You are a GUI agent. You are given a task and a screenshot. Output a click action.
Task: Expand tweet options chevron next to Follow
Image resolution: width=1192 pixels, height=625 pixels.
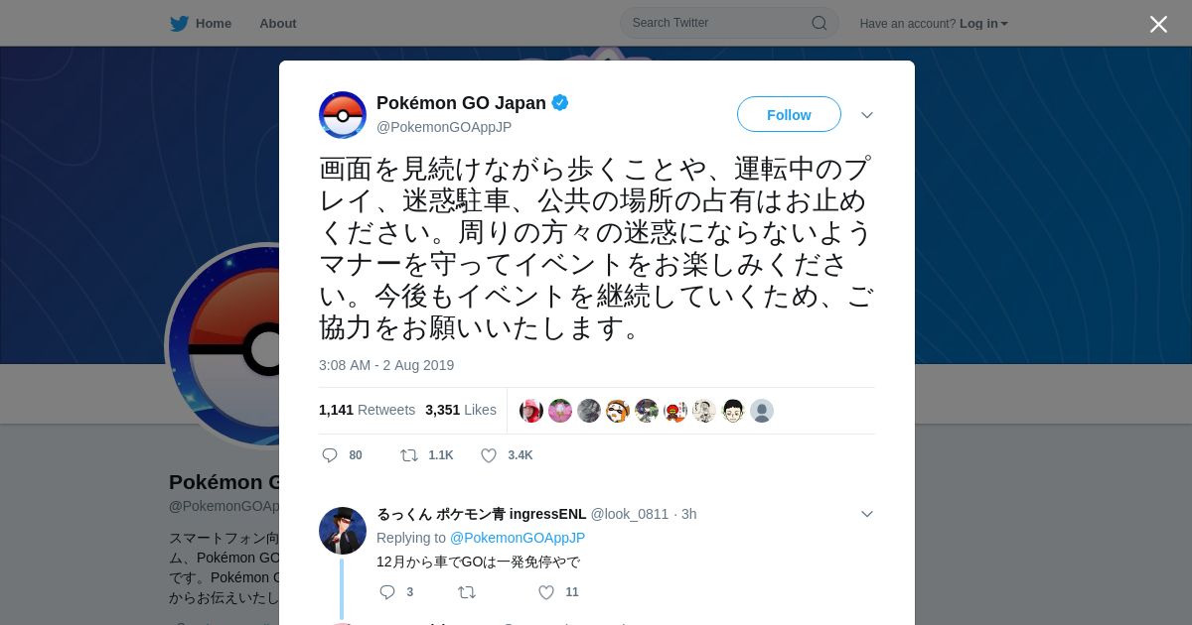tap(867, 115)
